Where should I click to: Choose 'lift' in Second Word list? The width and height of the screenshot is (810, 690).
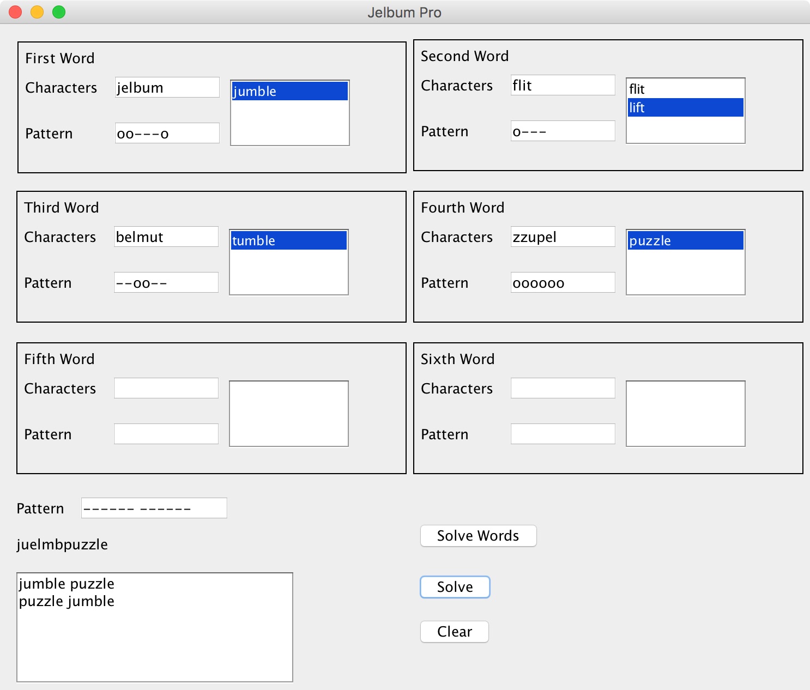[x=685, y=107]
